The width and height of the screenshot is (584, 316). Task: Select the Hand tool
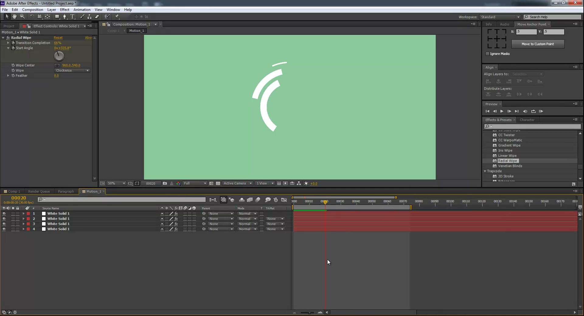click(15, 17)
